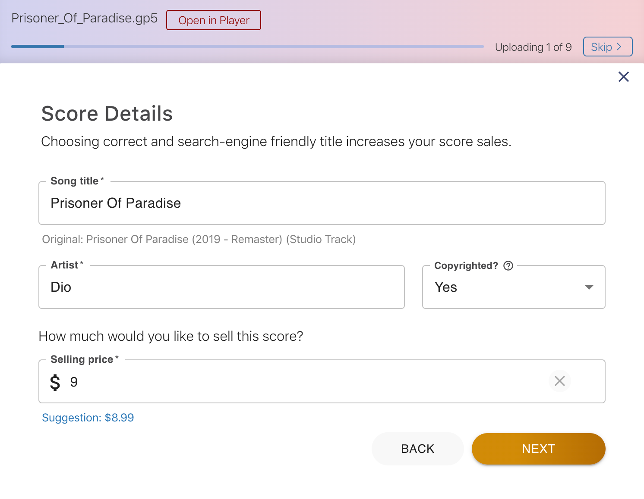Clear the selling price with X icon
Image resolution: width=644 pixels, height=499 pixels.
(559, 381)
